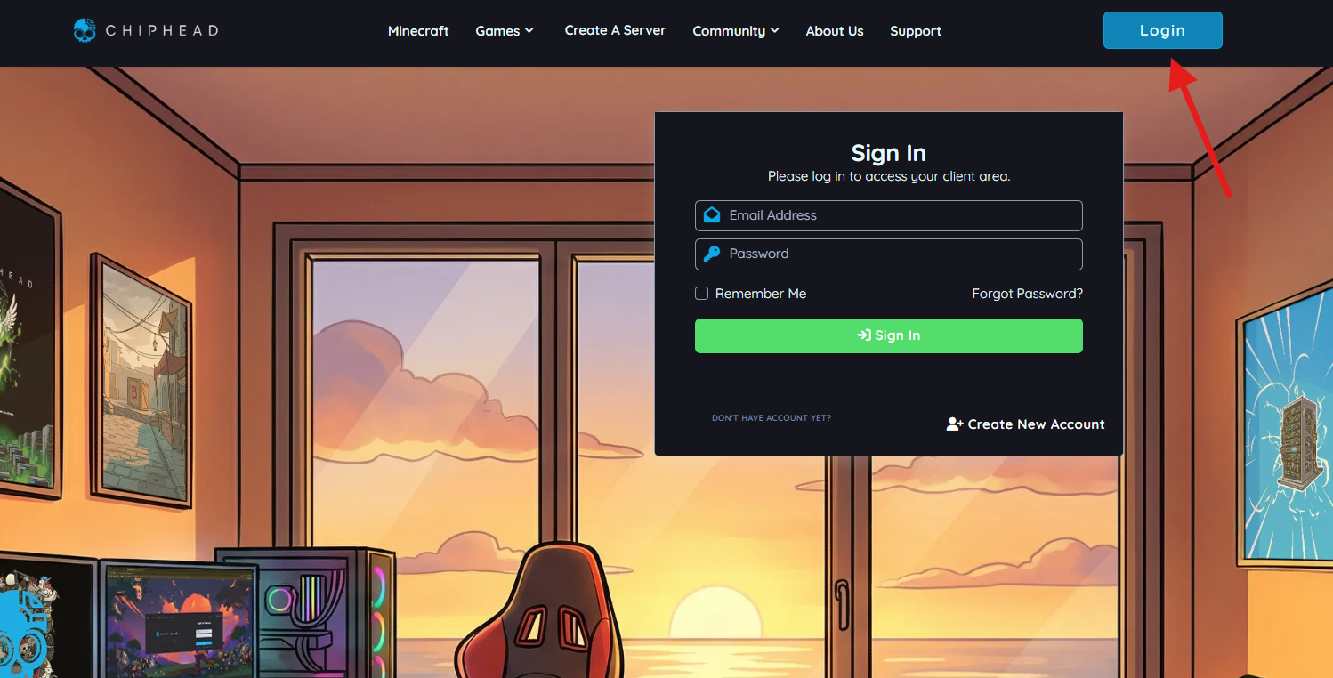This screenshot has height=678, width=1333.
Task: Click the add-user icon beside Create New Account
Action: (x=955, y=424)
